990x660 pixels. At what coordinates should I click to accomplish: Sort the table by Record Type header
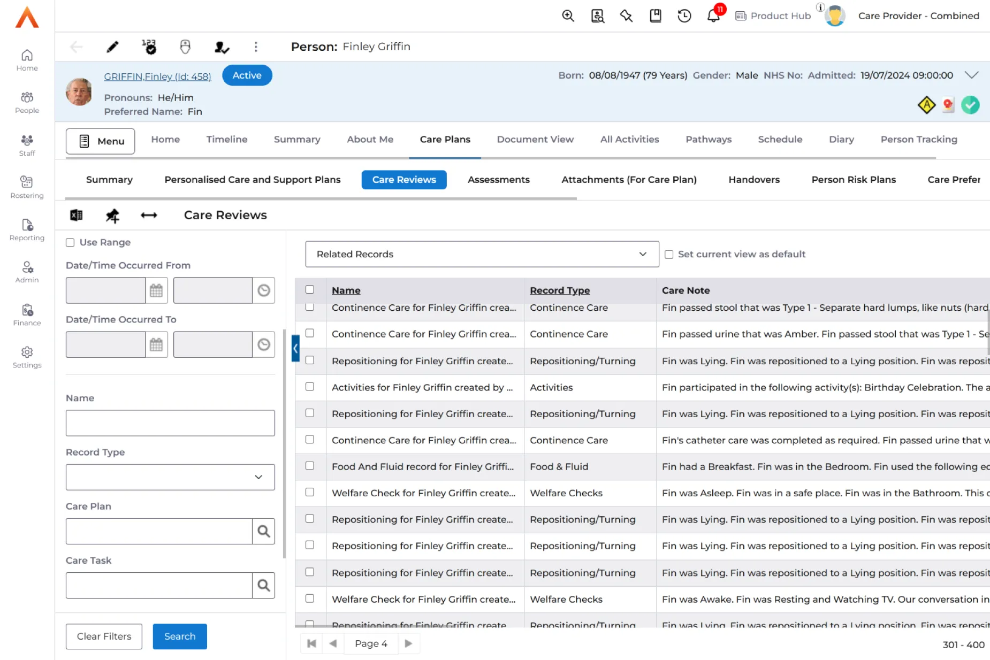pos(560,290)
